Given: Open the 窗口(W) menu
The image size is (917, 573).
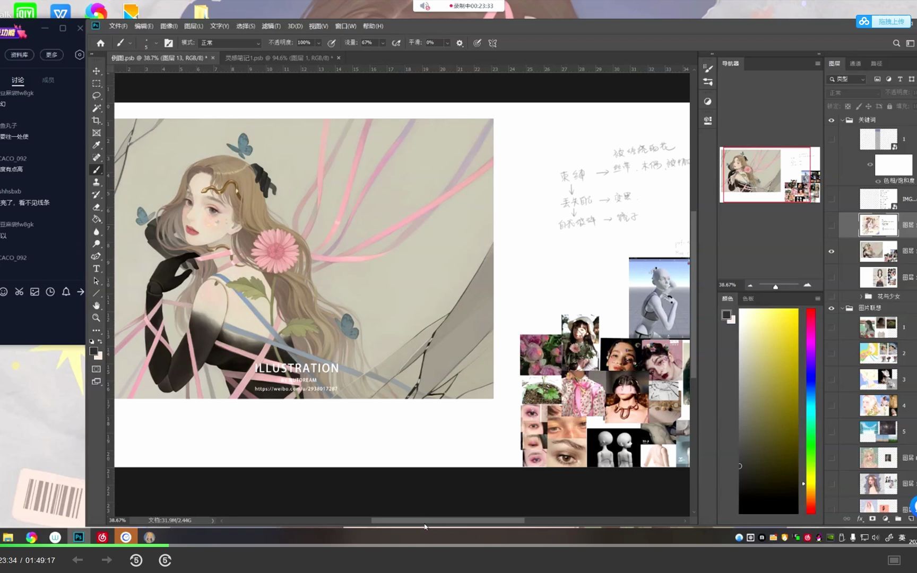Looking at the screenshot, I should tap(345, 26).
